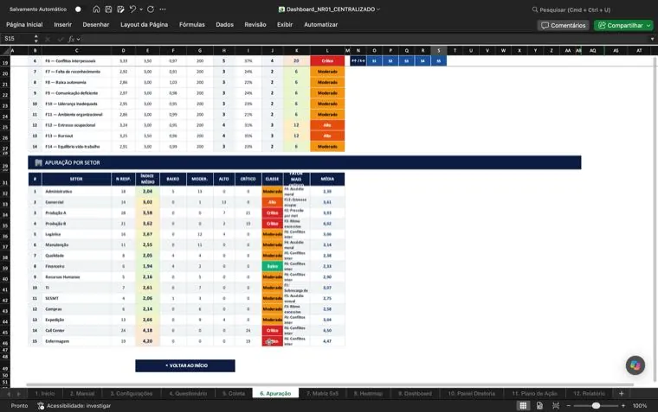The width and height of the screenshot is (658, 412).
Task: Click the fx insert function icon
Action: (71, 39)
